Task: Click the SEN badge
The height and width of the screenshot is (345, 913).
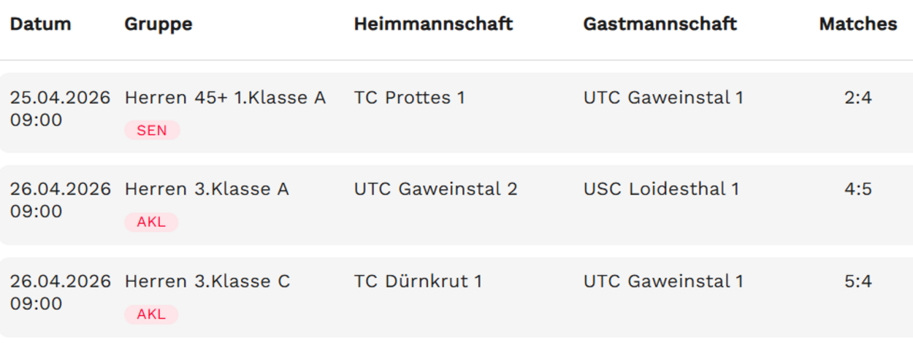Action: (x=152, y=131)
